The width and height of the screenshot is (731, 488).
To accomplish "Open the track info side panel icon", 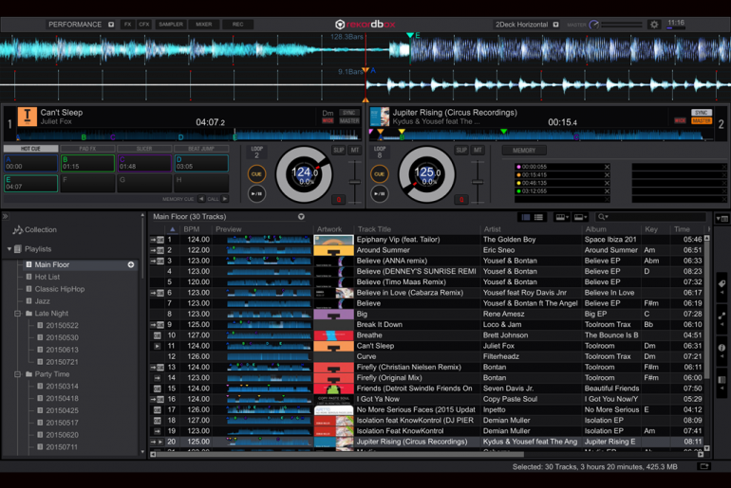I will pos(722,348).
